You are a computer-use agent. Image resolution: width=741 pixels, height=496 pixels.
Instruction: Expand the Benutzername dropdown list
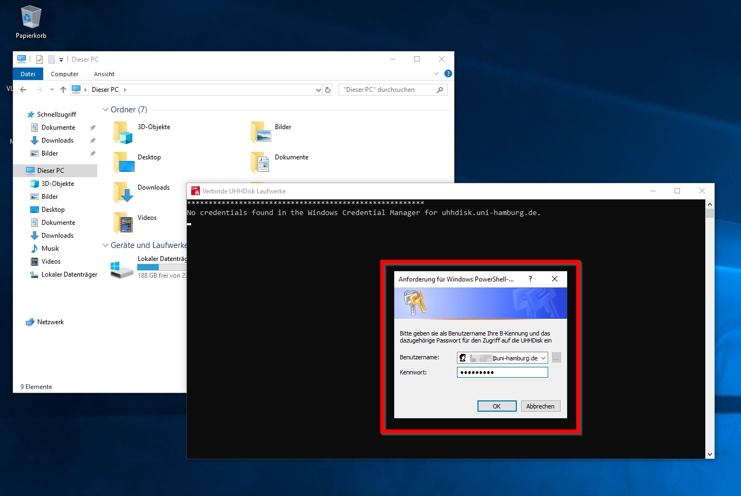pos(543,358)
